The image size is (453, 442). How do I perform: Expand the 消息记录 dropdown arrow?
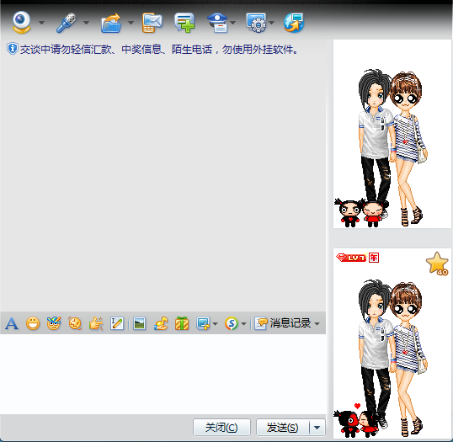[x=317, y=324]
